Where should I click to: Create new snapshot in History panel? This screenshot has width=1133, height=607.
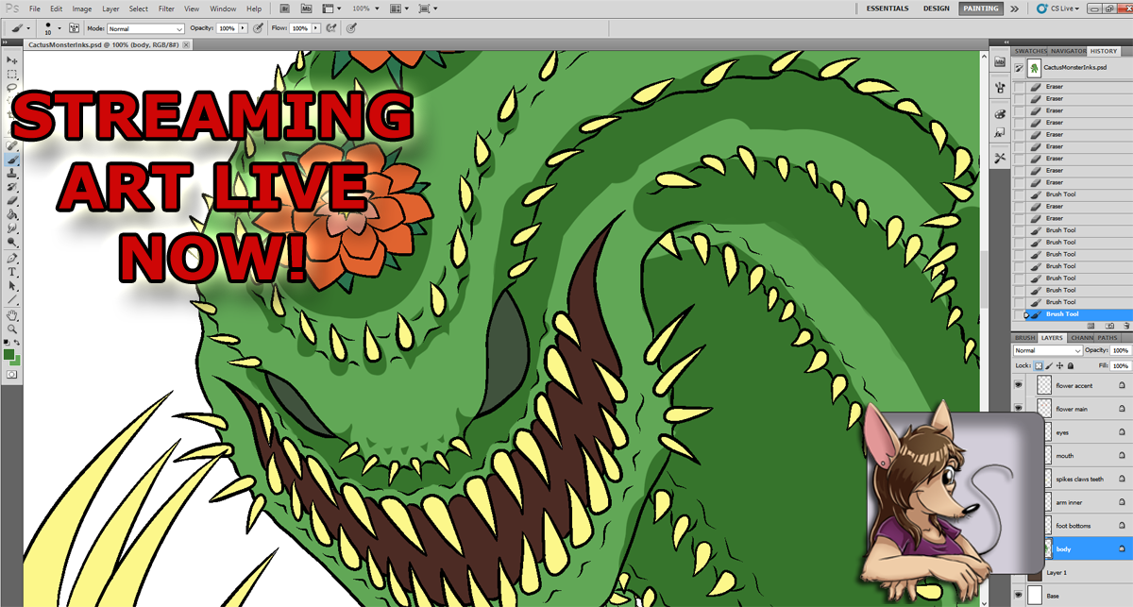[1111, 325]
